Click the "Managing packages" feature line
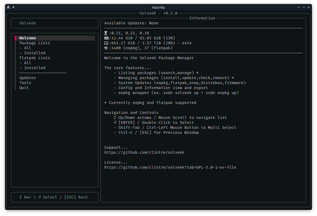317x216 pixels. [x=174, y=78]
